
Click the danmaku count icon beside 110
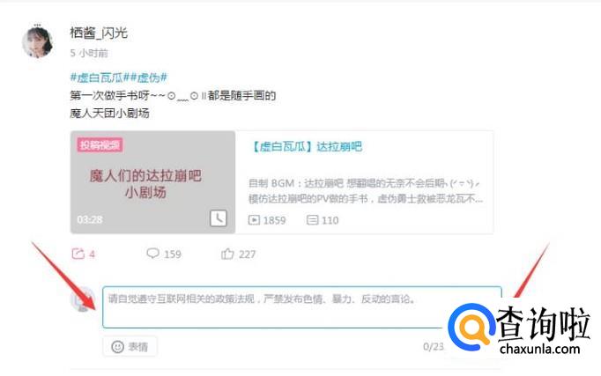pos(312,220)
